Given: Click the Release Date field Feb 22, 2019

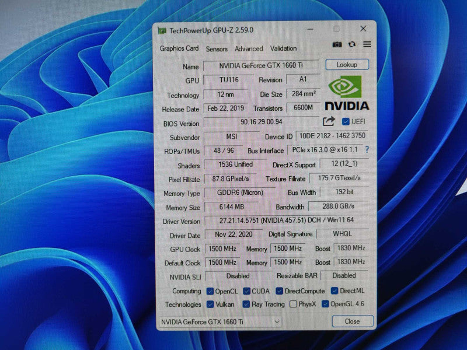Looking at the screenshot, I should click(x=225, y=108).
